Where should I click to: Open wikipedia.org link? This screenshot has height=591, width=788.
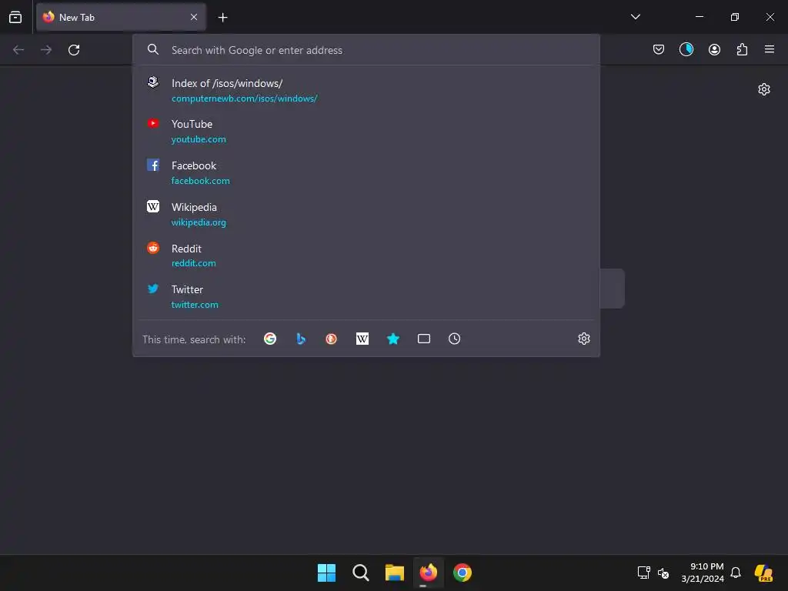(199, 222)
